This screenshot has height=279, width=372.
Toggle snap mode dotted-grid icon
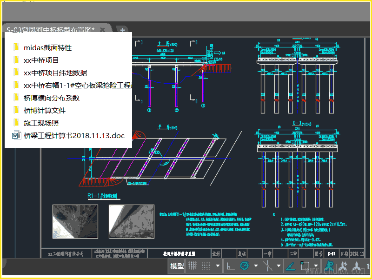[x=207, y=266]
